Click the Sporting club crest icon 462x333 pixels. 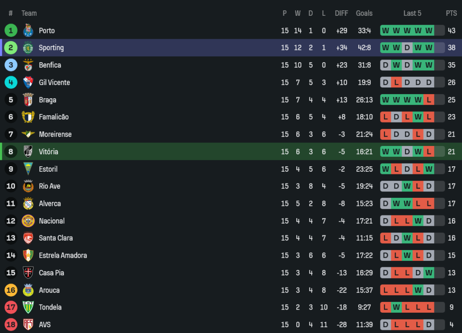(28, 48)
